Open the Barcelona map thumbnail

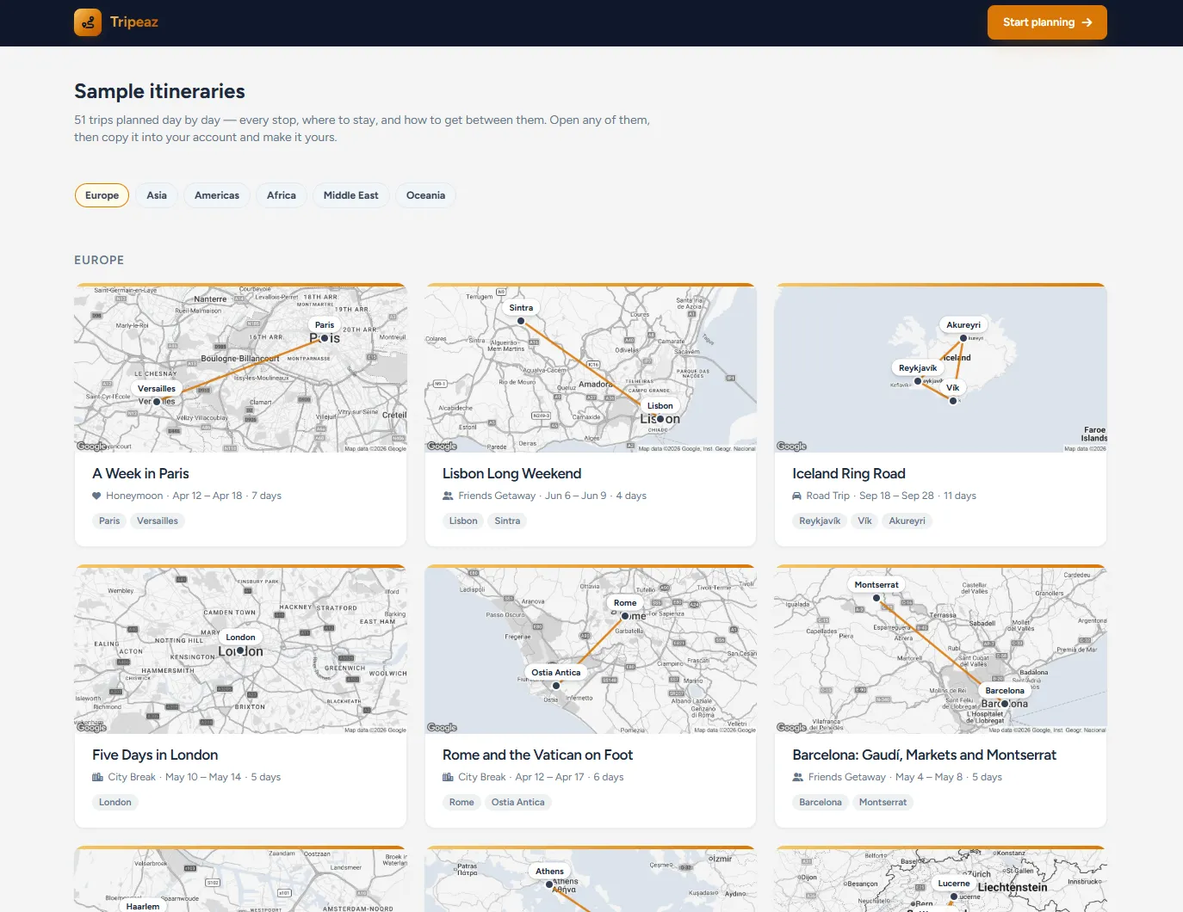[940, 650]
